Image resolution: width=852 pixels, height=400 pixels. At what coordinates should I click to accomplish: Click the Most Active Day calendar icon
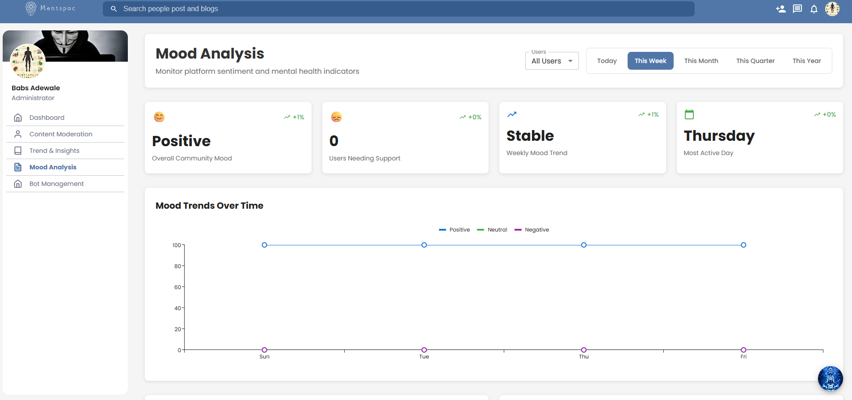tap(689, 114)
